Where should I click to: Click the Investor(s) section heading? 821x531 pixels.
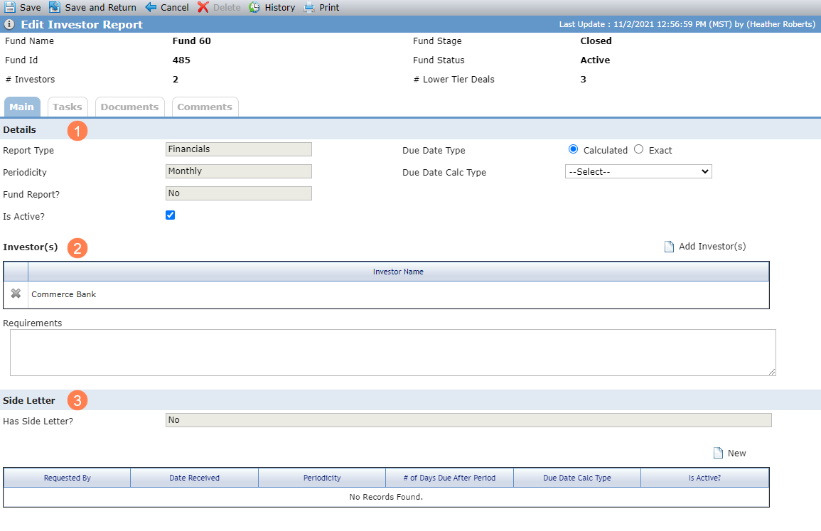click(x=31, y=247)
